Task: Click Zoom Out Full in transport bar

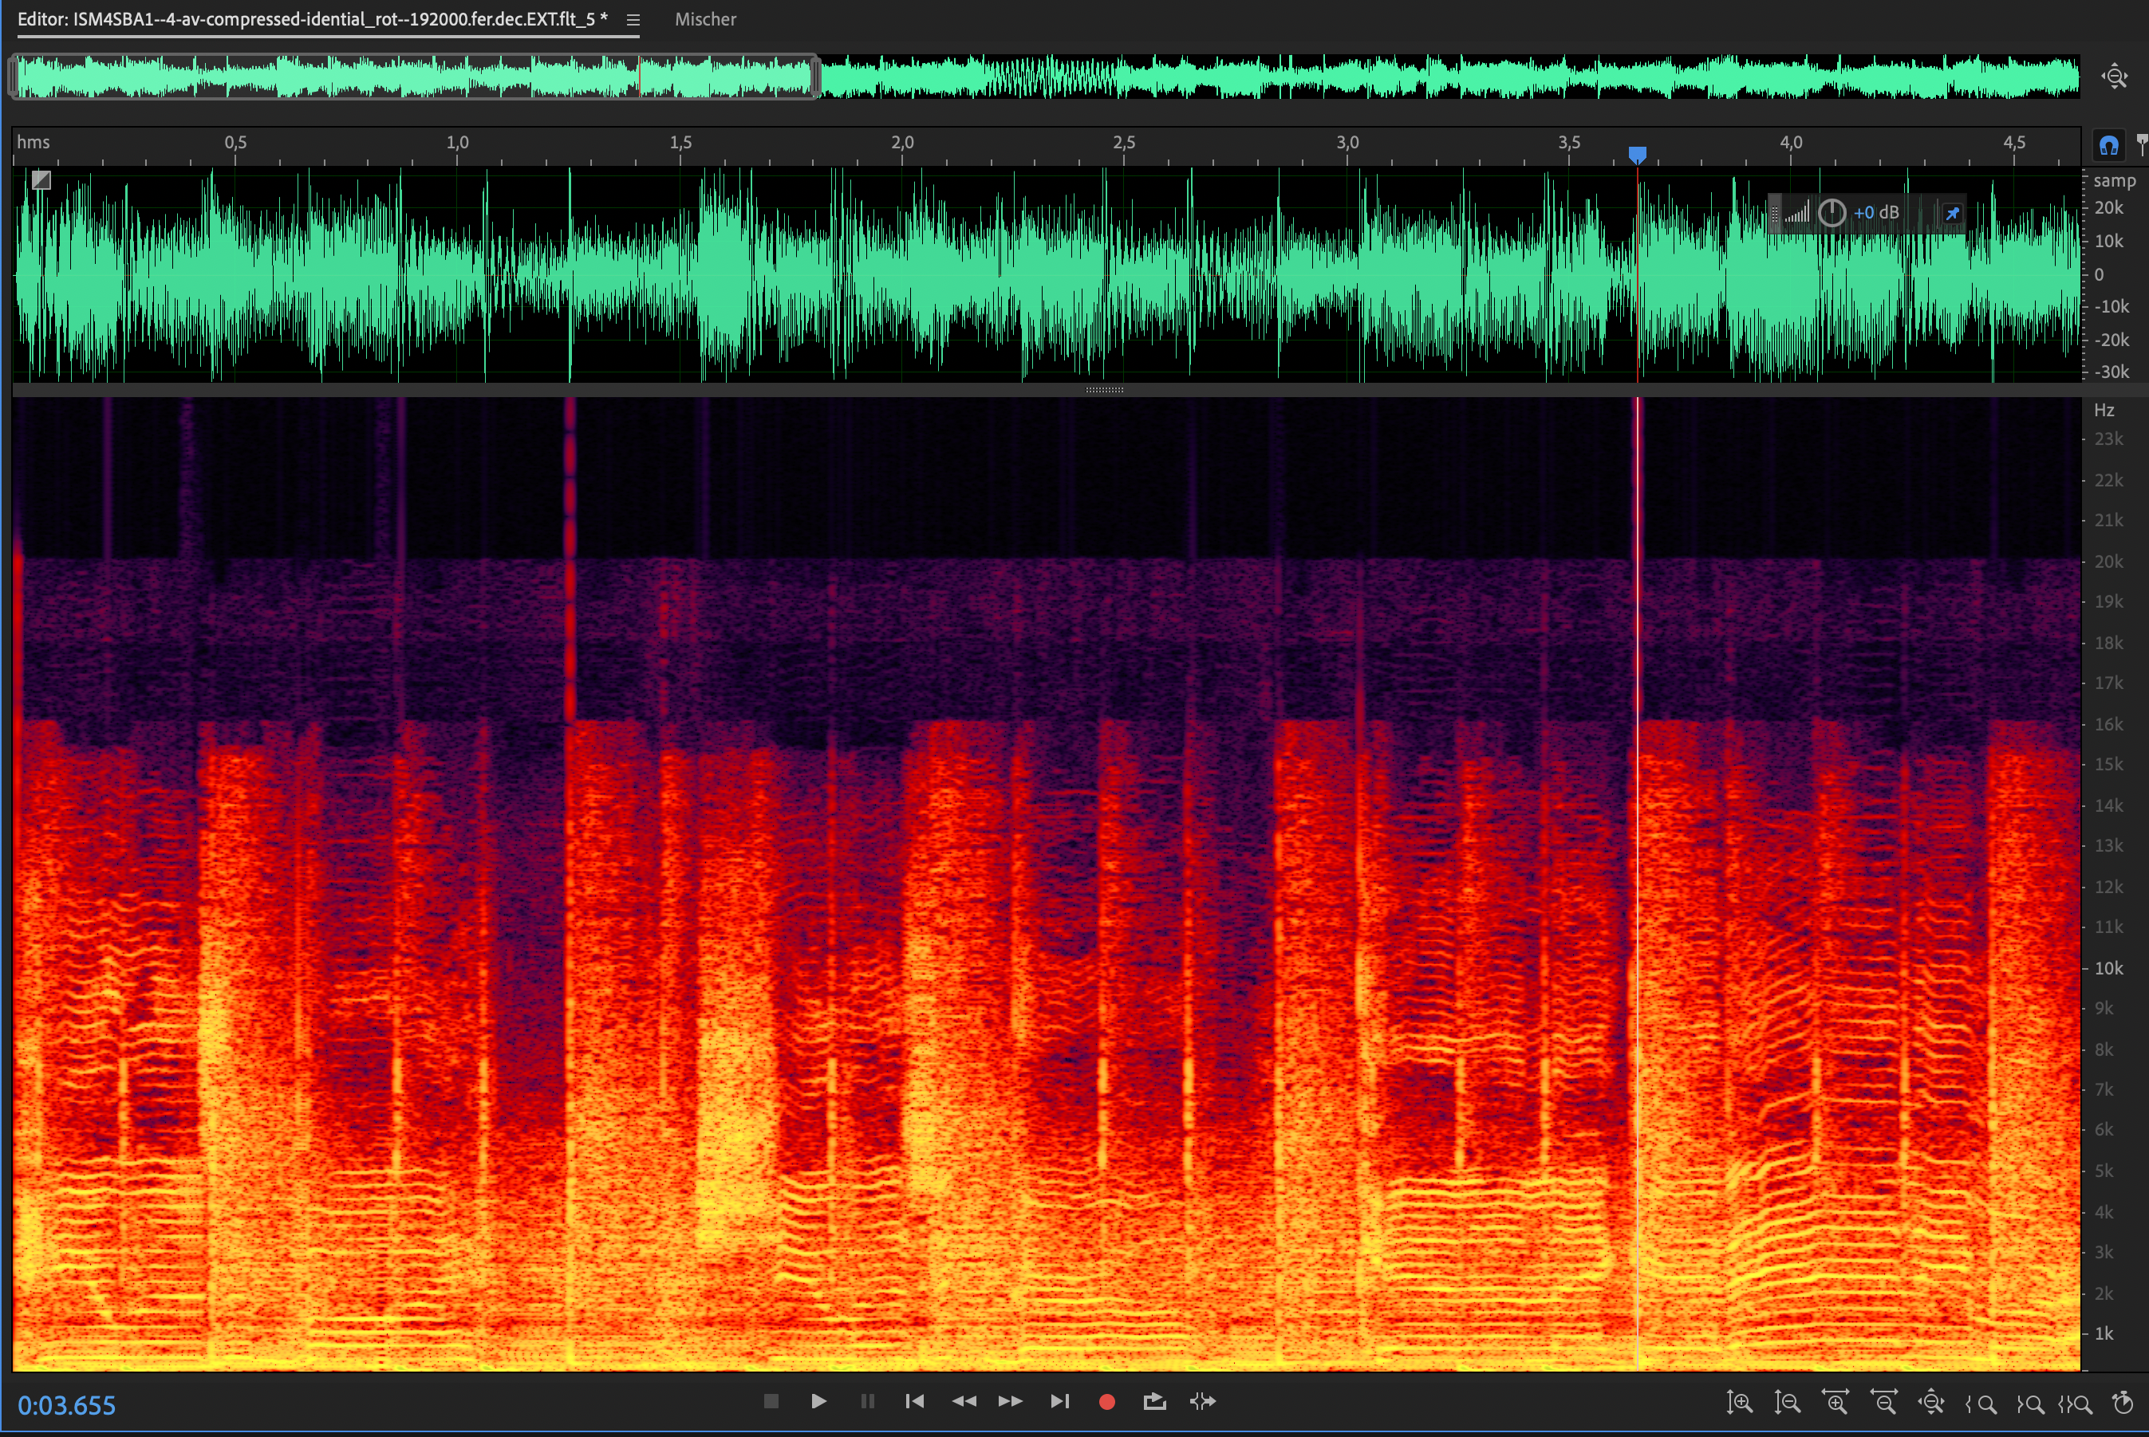Action: 1932,1402
